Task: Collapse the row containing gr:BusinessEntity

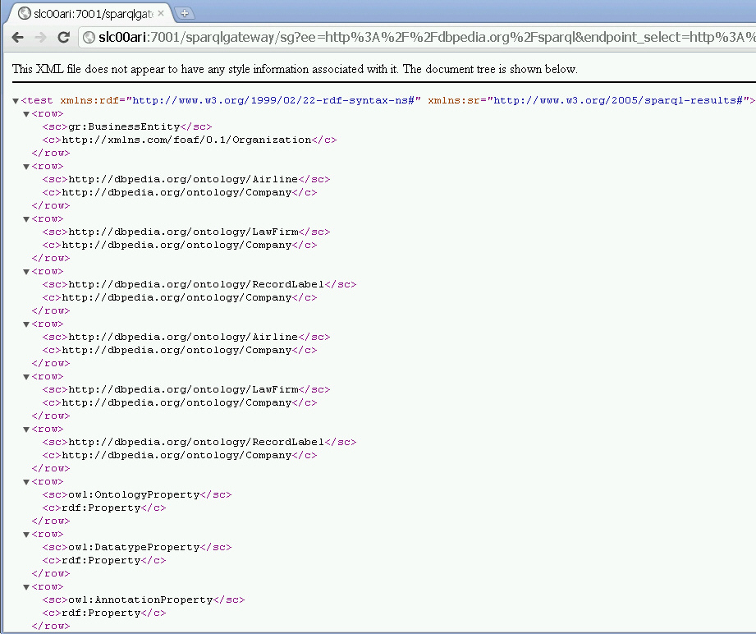Action: click(26, 114)
